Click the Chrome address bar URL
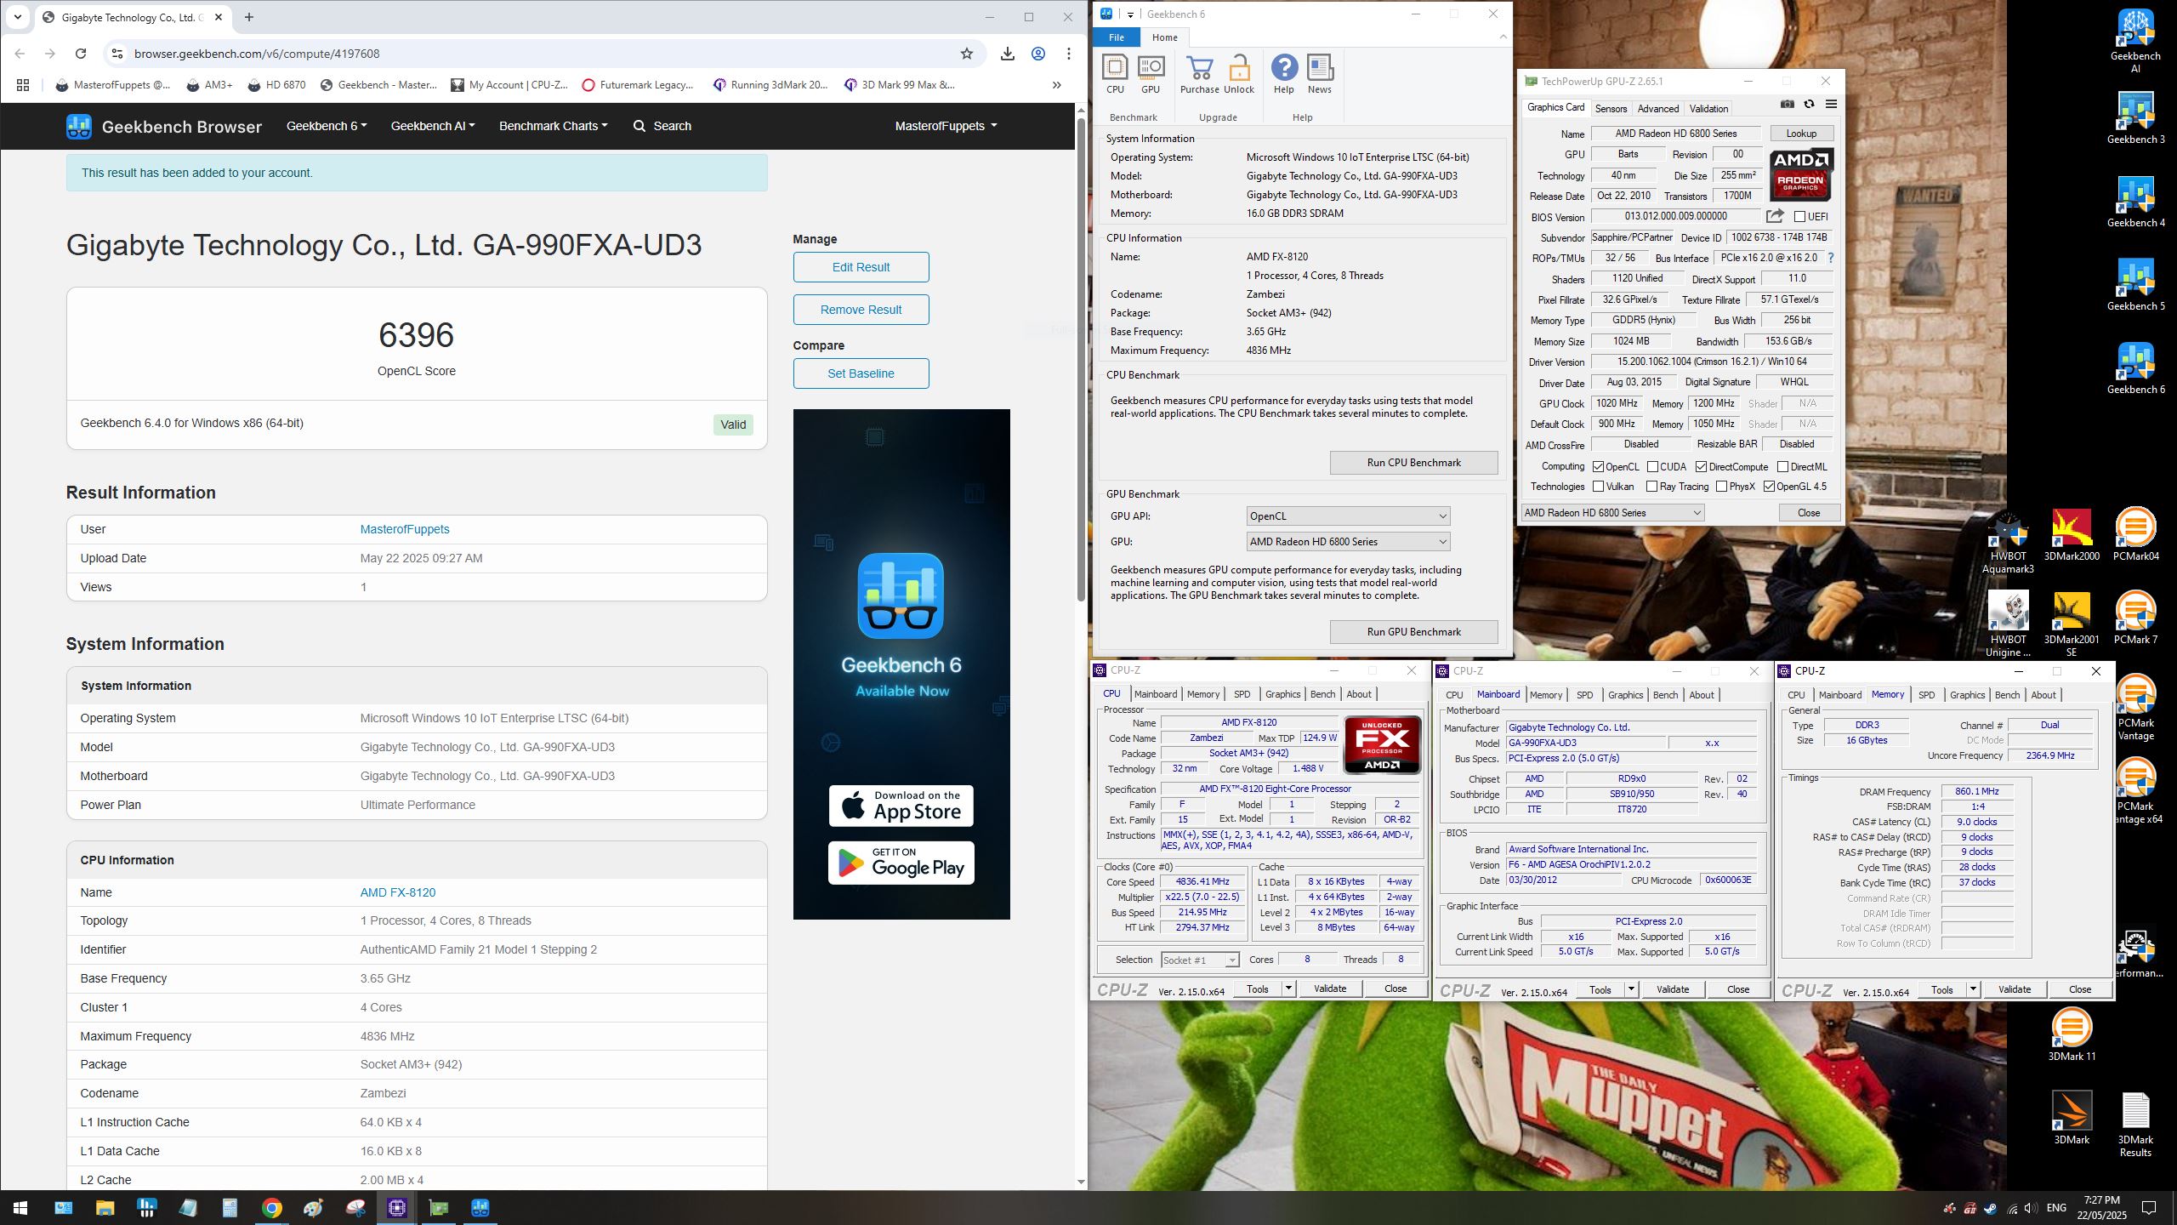2177x1225 pixels. coord(257,54)
